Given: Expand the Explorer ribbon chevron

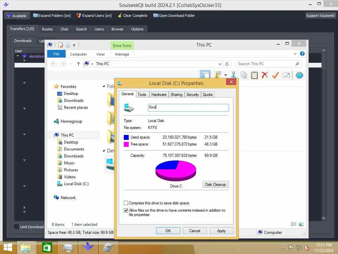Looking at the screenshot, I should pyautogui.click(x=295, y=54).
